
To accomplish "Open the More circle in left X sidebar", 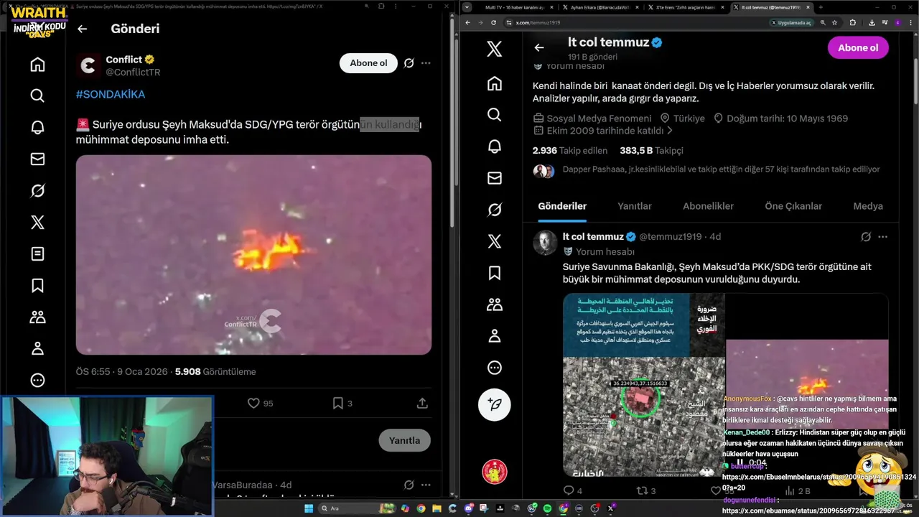I will [x=37, y=380].
